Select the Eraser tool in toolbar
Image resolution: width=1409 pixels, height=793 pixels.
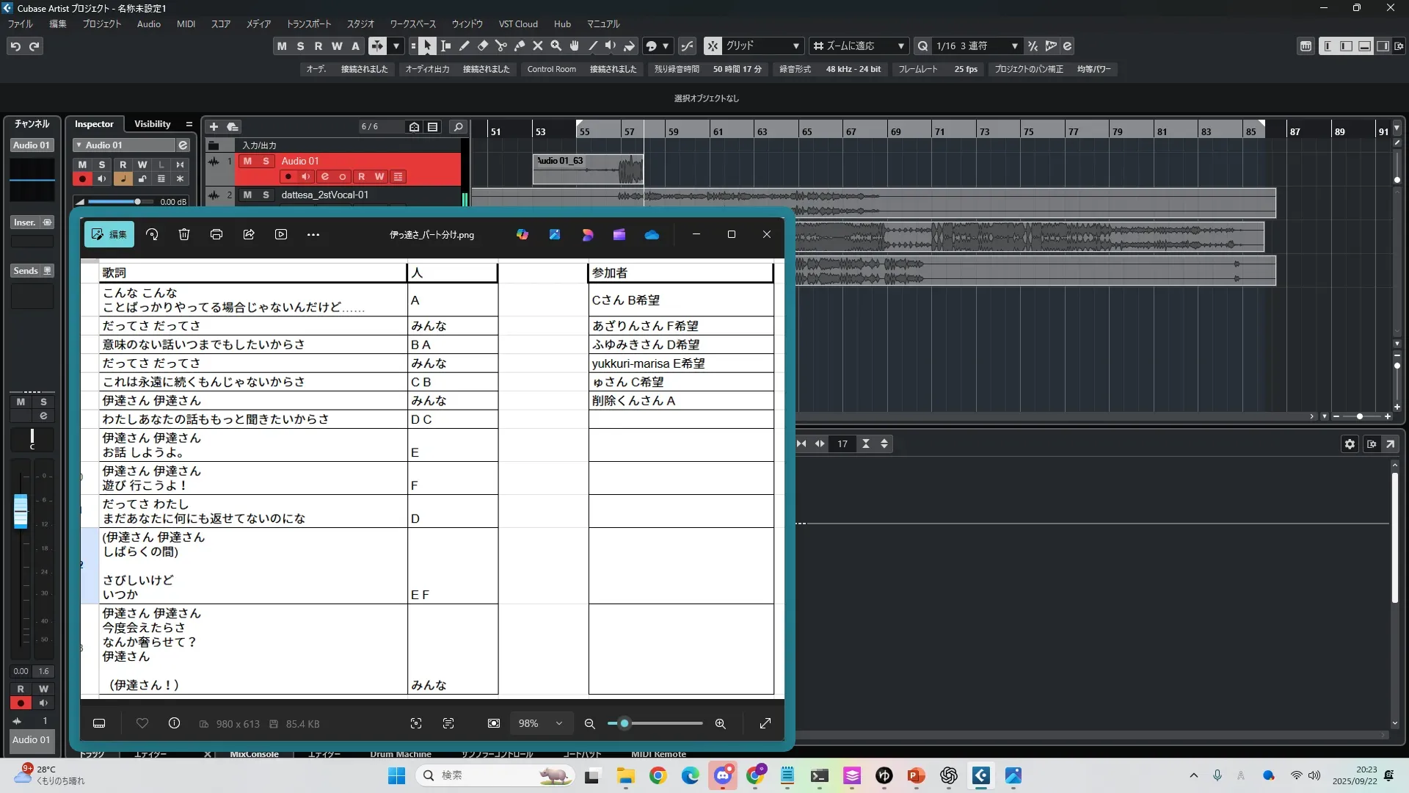click(x=483, y=46)
